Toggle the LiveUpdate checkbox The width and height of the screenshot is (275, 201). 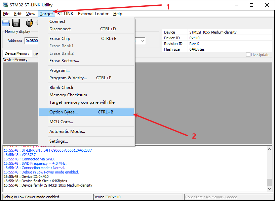248,55
